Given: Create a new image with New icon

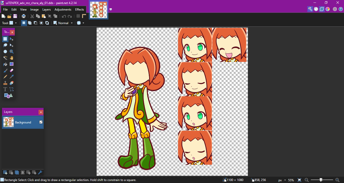Looking at the screenshot, I should (4, 16).
